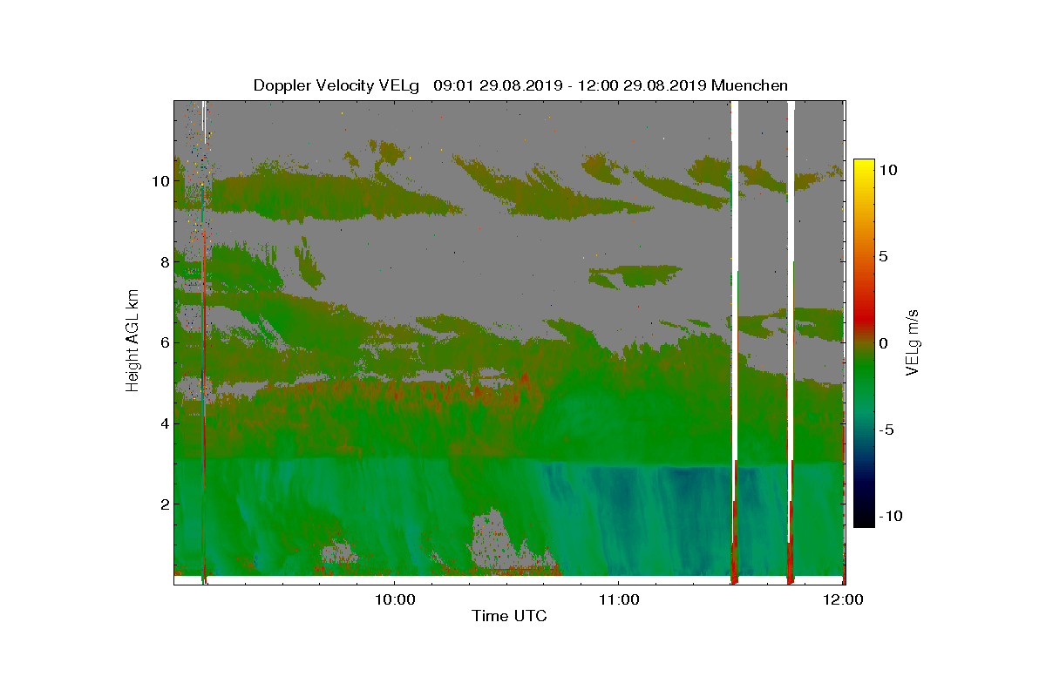Image resolution: width=1046 pixels, height=697 pixels.
Task: Click the colorbar label '-10'
Action: coord(891,516)
